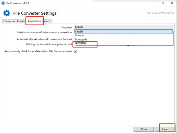The width and height of the screenshot is (177, 134).
Task: Switch to the Conversion Presets tab
Action: pos(14,21)
